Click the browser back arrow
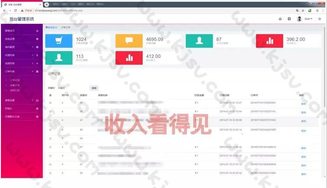The width and height of the screenshot is (327, 188). coord(5,10)
